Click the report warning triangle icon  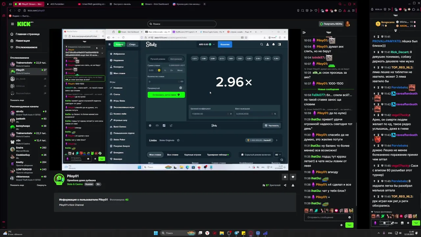[293, 185]
